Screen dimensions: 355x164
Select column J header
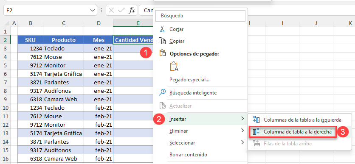(x=316, y=23)
